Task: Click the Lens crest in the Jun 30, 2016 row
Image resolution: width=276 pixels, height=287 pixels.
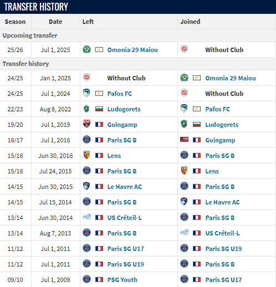Action: click(86, 155)
